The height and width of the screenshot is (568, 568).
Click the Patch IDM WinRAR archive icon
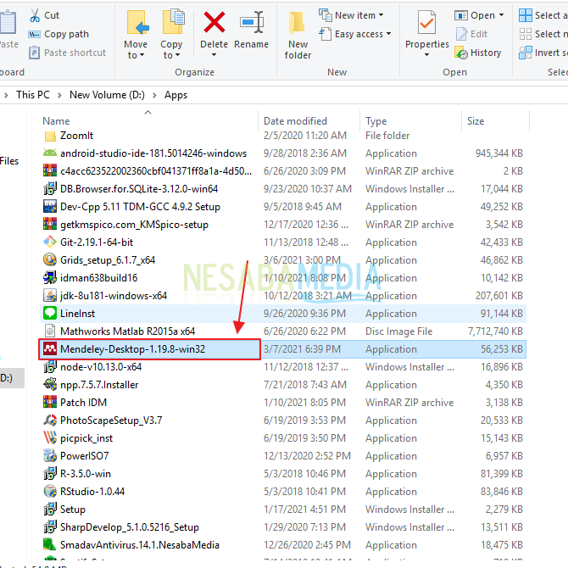[x=50, y=403]
